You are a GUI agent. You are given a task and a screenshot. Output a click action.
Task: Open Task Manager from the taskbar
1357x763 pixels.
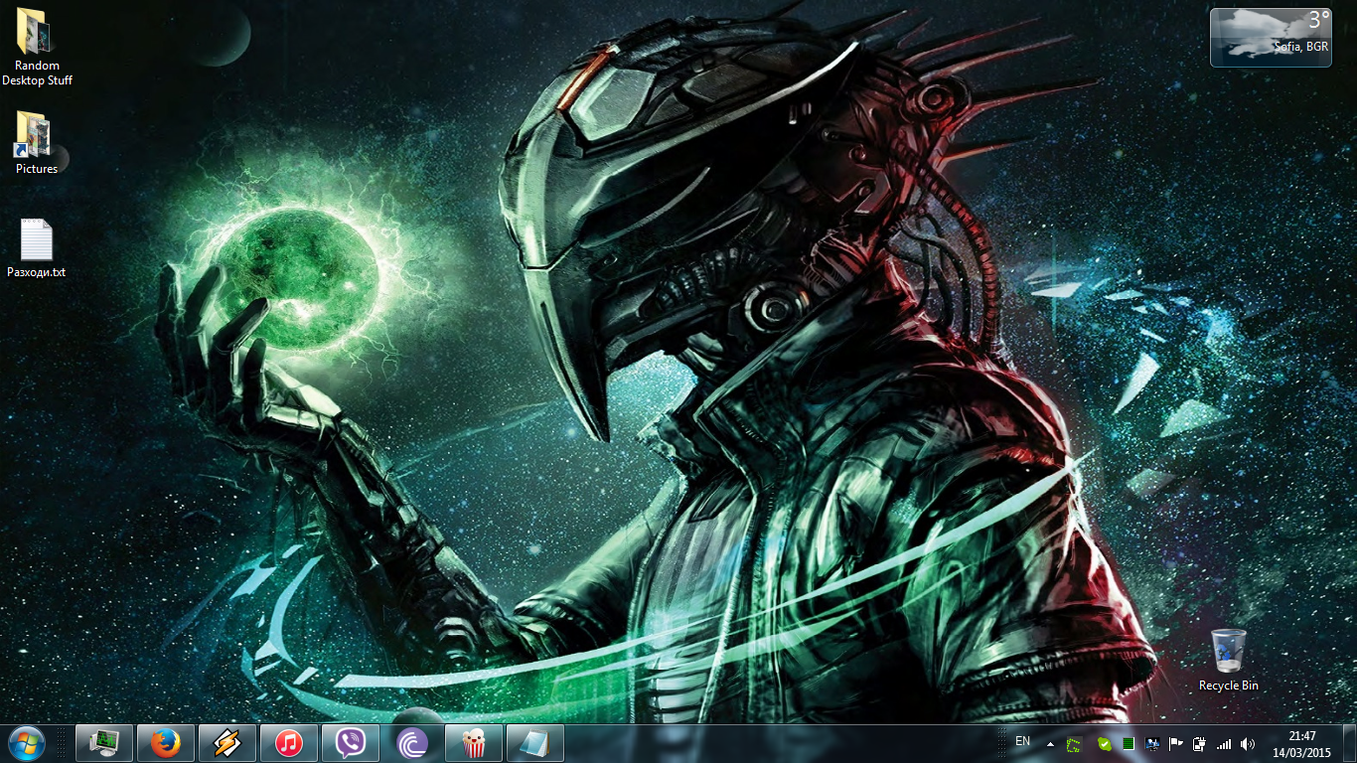[x=104, y=743]
